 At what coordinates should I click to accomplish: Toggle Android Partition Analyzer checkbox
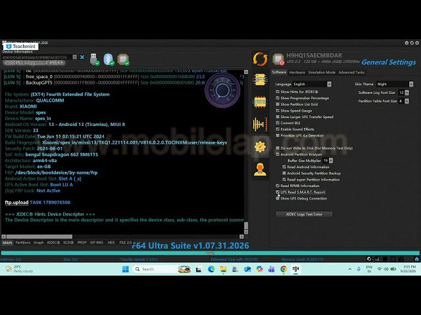(278, 154)
